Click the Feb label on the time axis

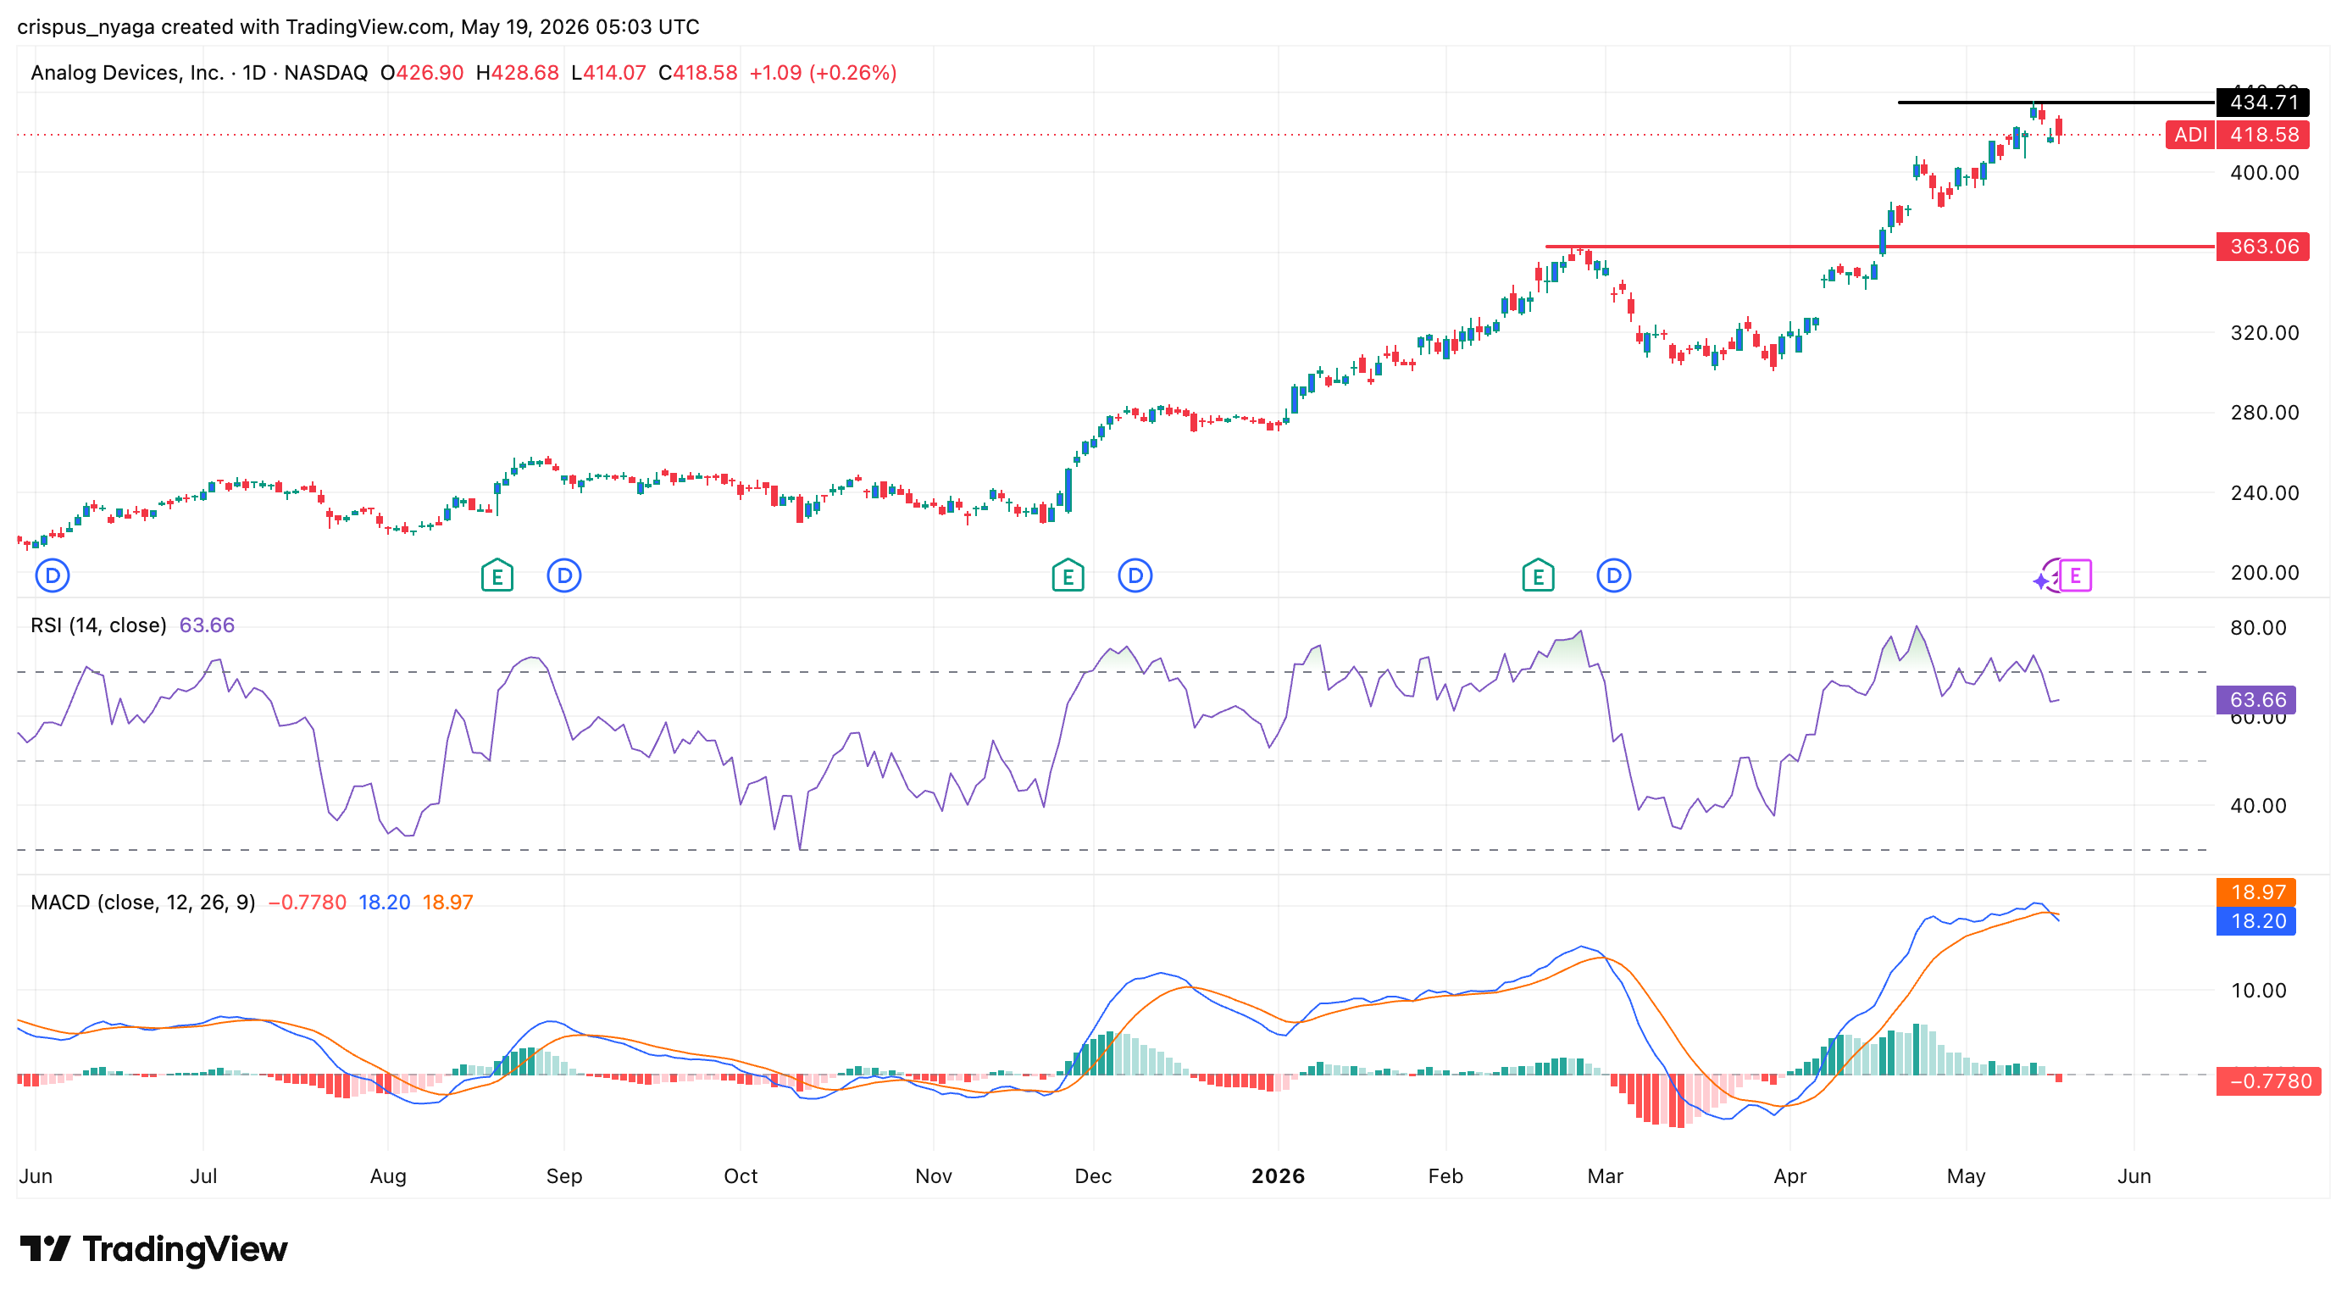tap(1446, 1176)
